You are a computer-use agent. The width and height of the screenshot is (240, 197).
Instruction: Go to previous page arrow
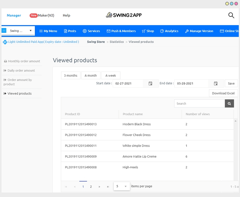[74, 187]
